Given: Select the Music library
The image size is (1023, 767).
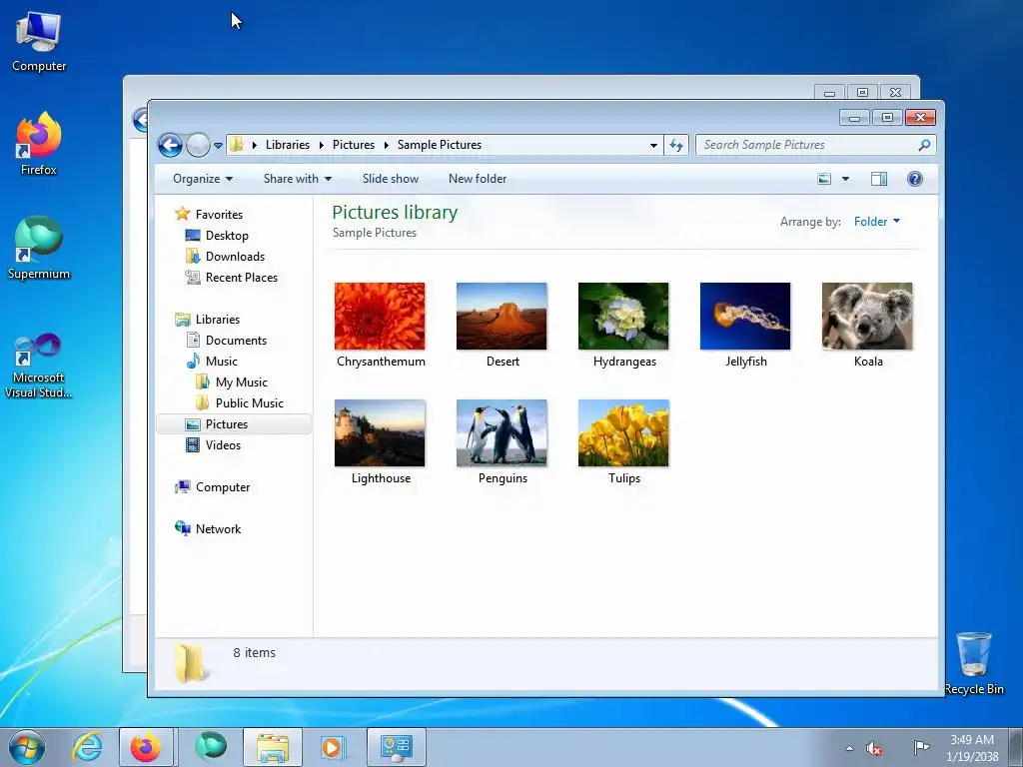Looking at the screenshot, I should pyautogui.click(x=221, y=361).
